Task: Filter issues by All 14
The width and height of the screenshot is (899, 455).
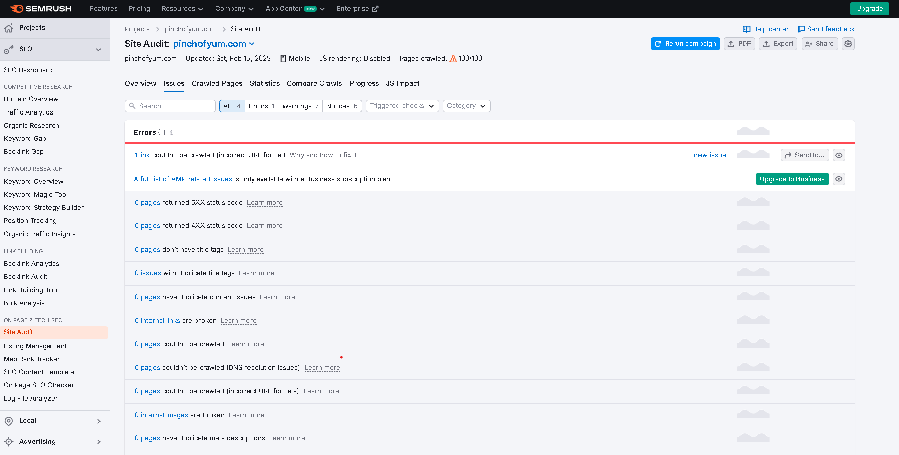Action: pyautogui.click(x=232, y=106)
